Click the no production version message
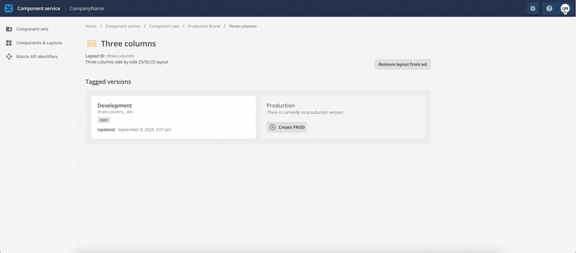The image size is (576, 253). 305,112
